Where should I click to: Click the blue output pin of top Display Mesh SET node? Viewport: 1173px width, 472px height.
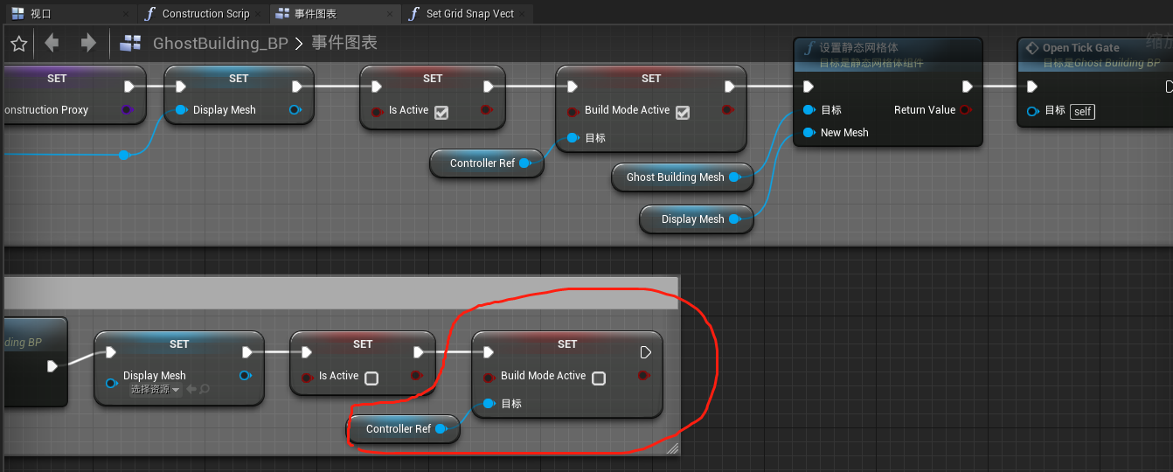(295, 110)
